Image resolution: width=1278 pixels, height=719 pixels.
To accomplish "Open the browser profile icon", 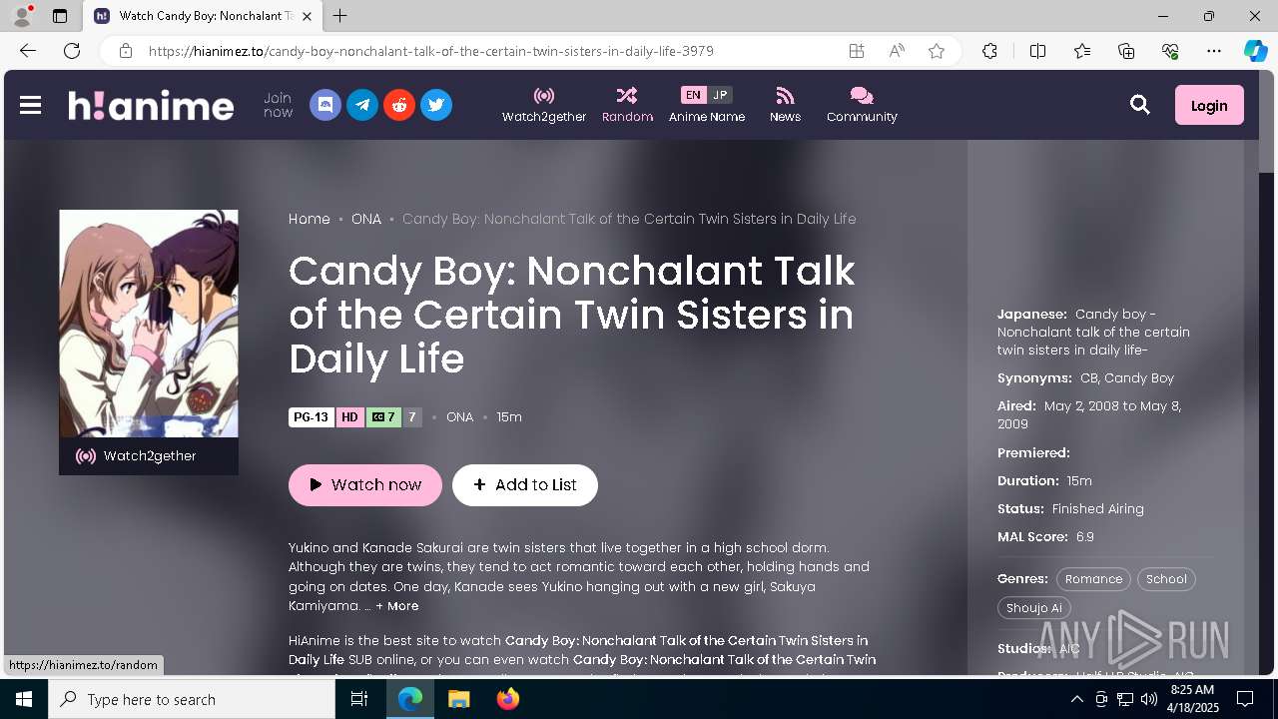I will coord(22,16).
